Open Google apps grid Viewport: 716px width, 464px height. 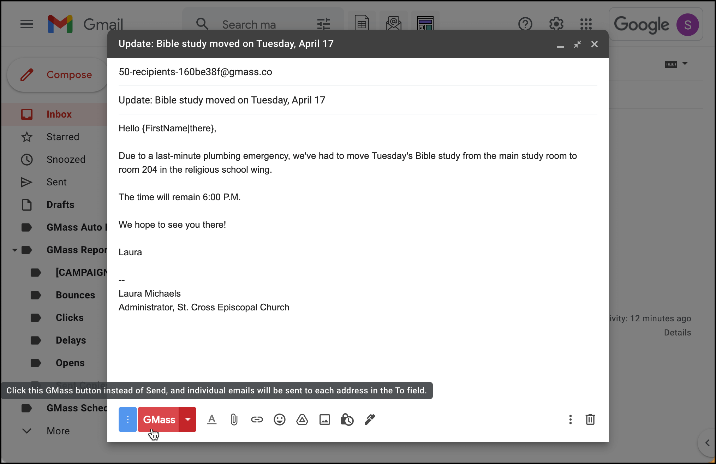(586, 24)
